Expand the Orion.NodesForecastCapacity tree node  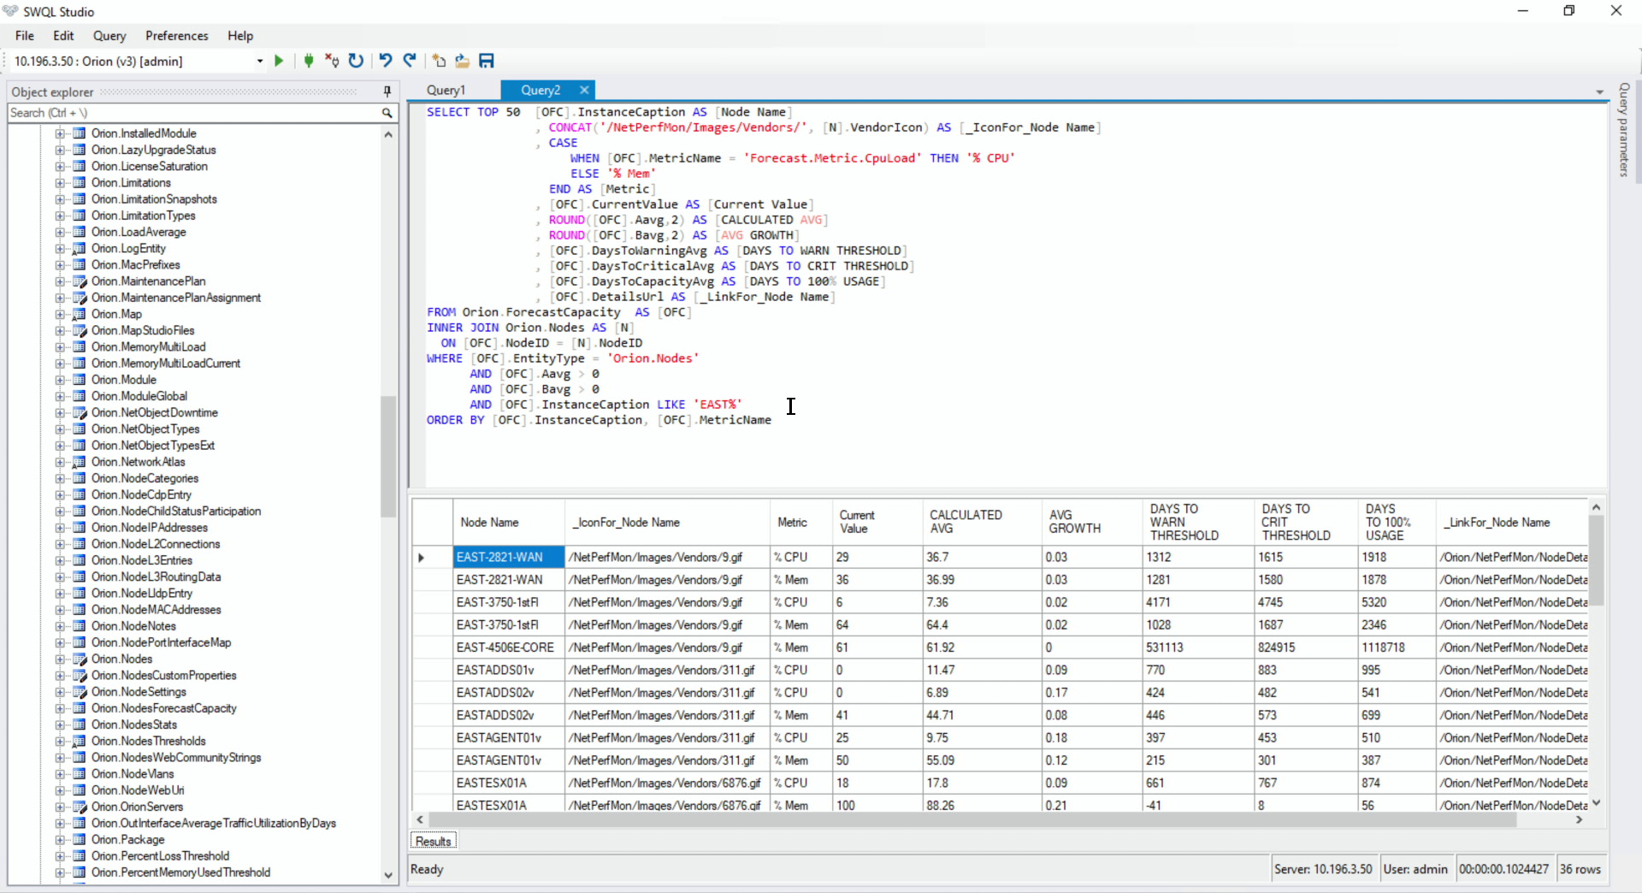[60, 708]
